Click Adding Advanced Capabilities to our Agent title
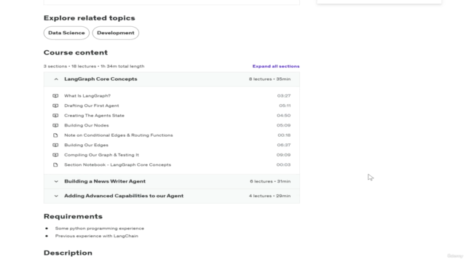This screenshot has width=466, height=262. tap(124, 196)
